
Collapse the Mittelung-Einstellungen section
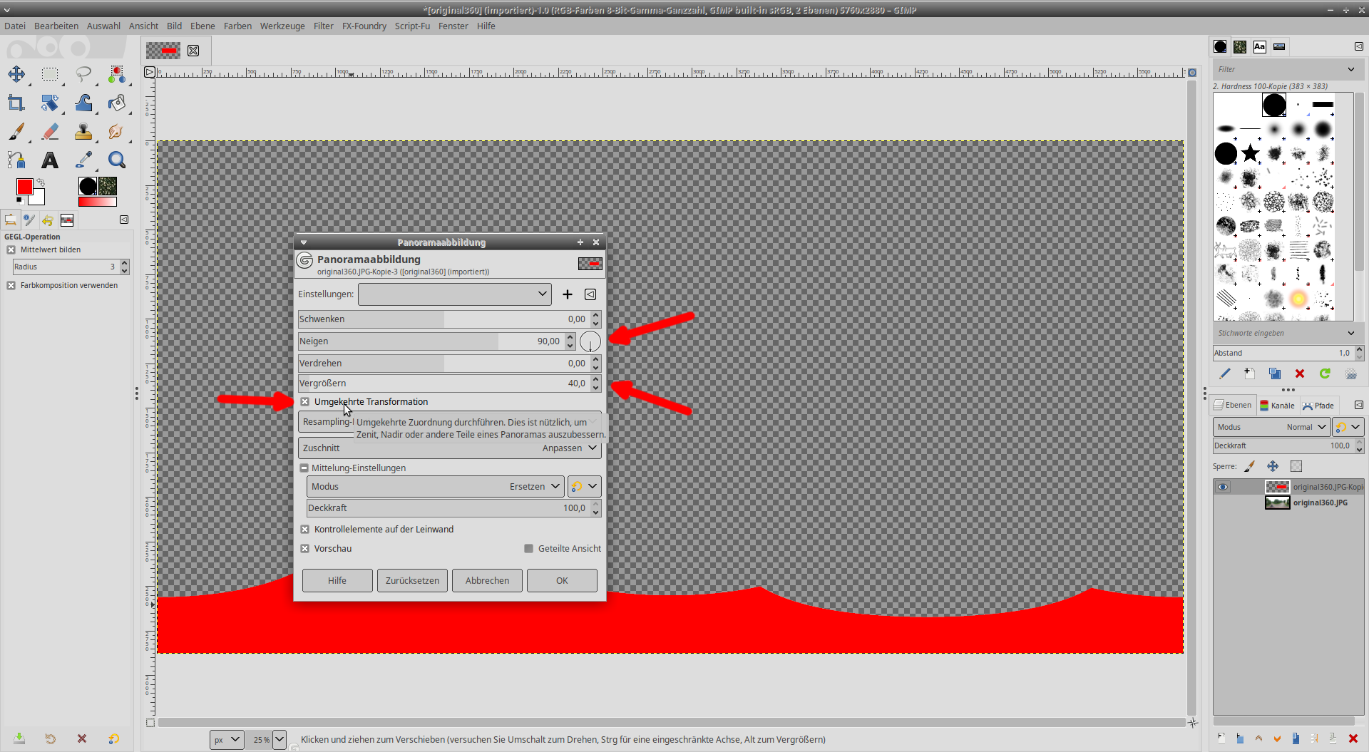(x=304, y=468)
